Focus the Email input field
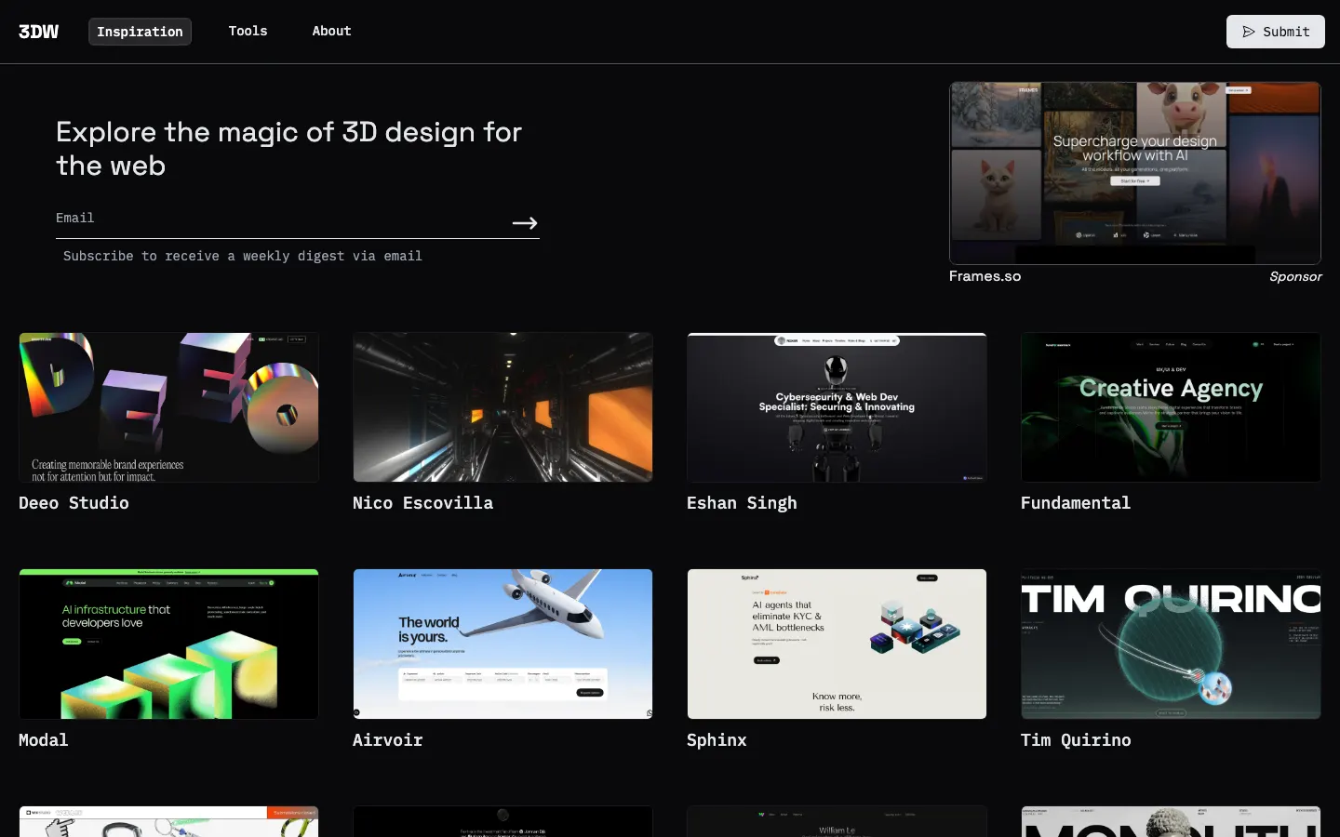Image resolution: width=1340 pixels, height=837 pixels. coord(279,219)
